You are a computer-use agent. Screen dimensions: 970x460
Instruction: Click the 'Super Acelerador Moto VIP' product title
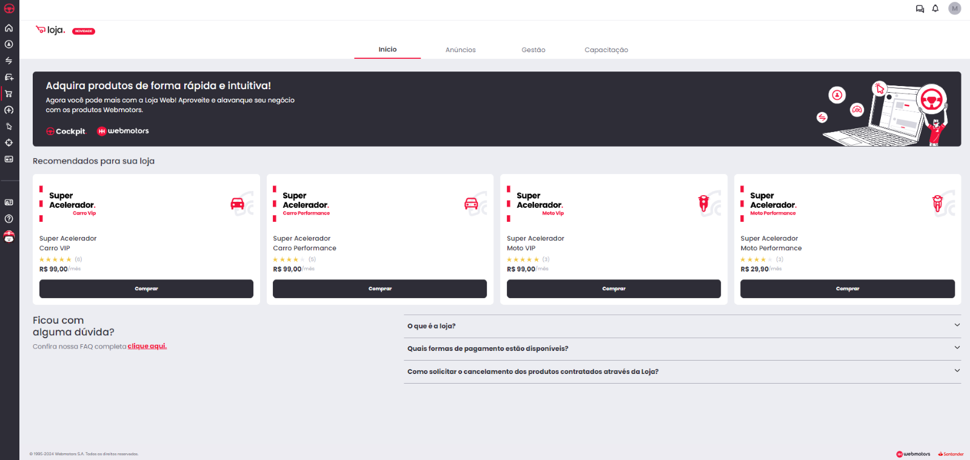pyautogui.click(x=535, y=243)
